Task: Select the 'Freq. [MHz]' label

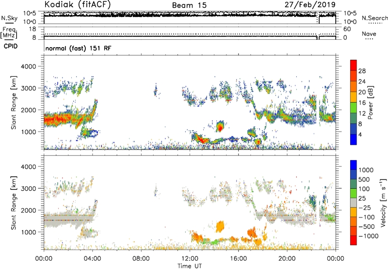Action: tap(9, 33)
